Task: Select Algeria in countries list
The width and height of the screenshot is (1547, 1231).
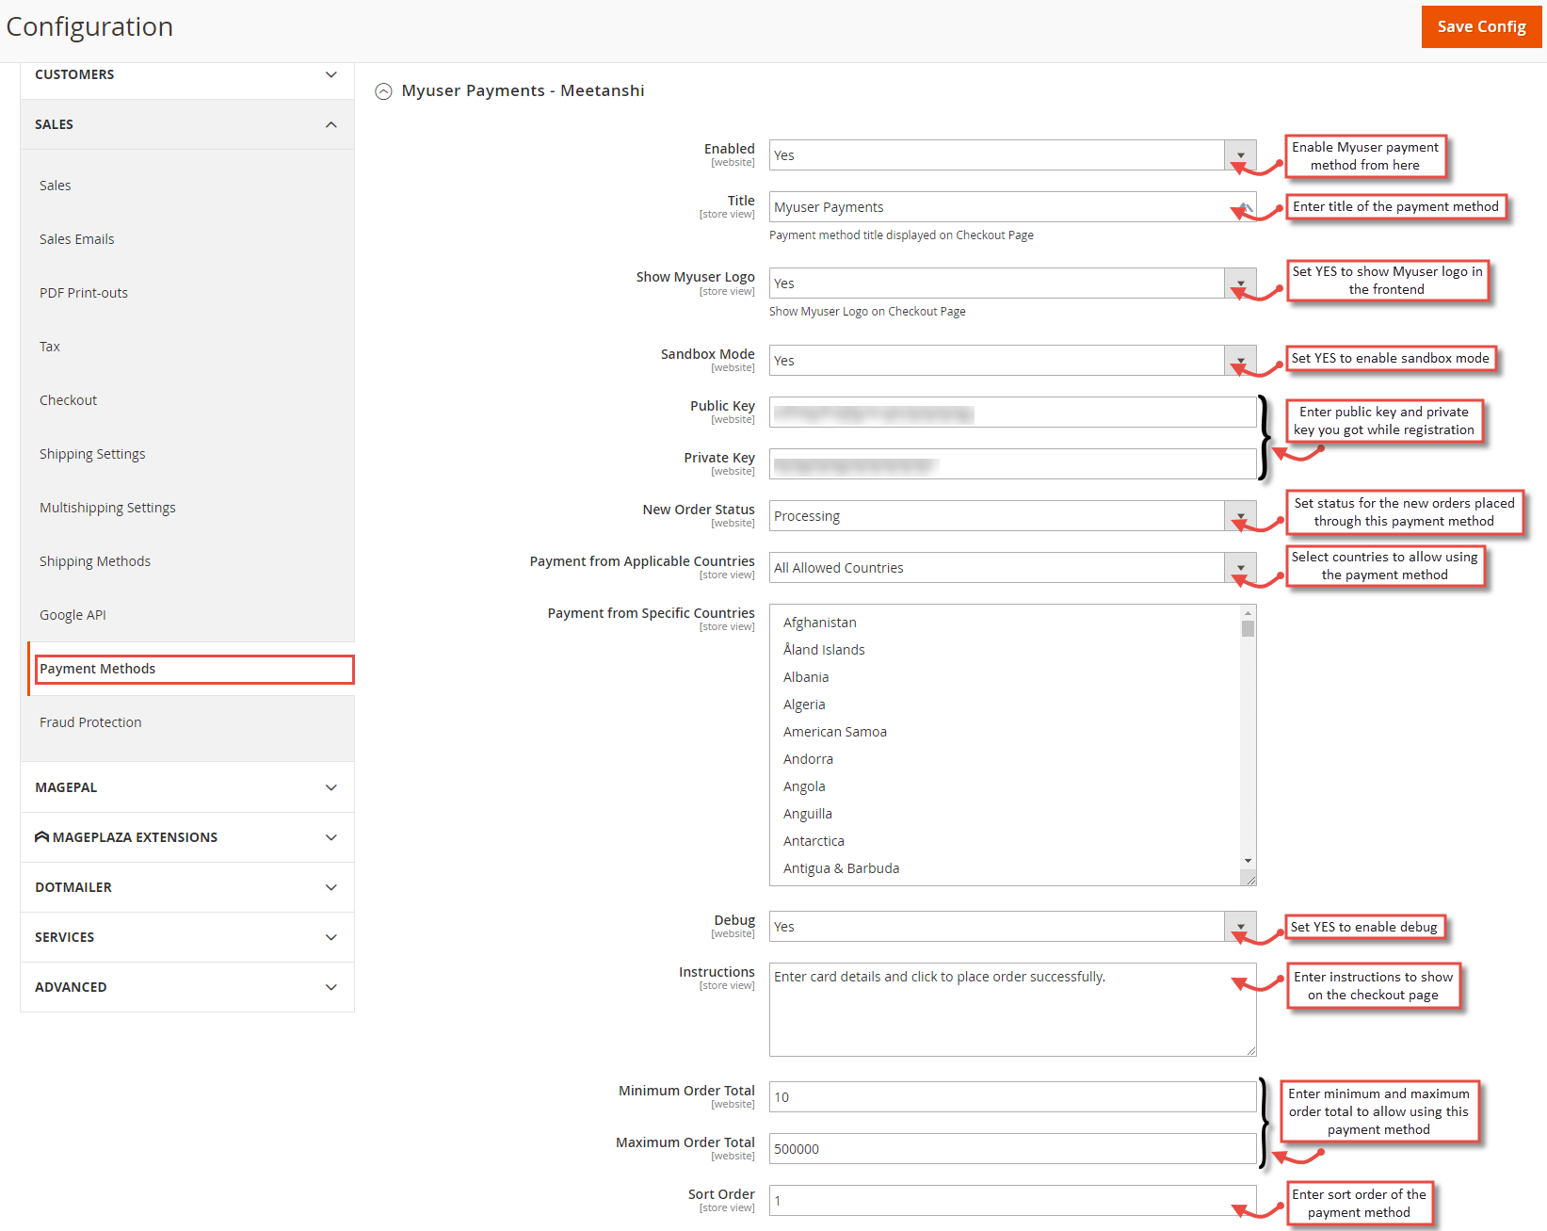Action: tap(804, 705)
